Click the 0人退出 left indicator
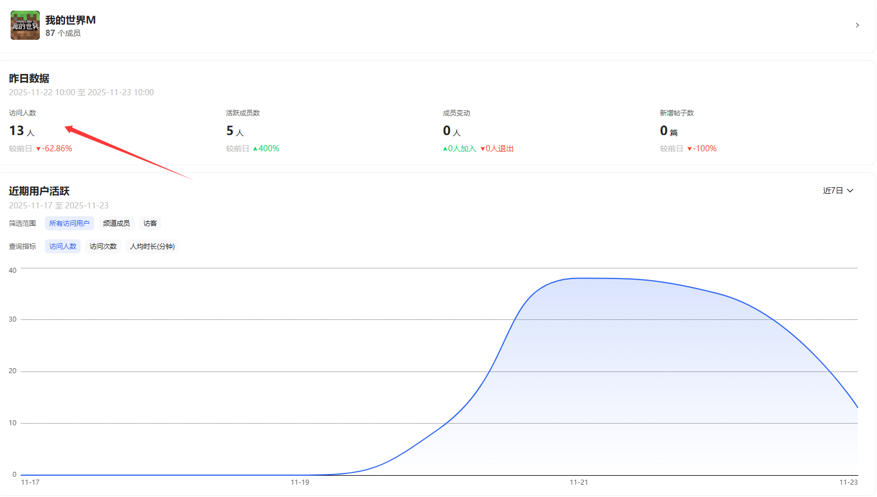The height and width of the screenshot is (497, 877). (x=497, y=148)
